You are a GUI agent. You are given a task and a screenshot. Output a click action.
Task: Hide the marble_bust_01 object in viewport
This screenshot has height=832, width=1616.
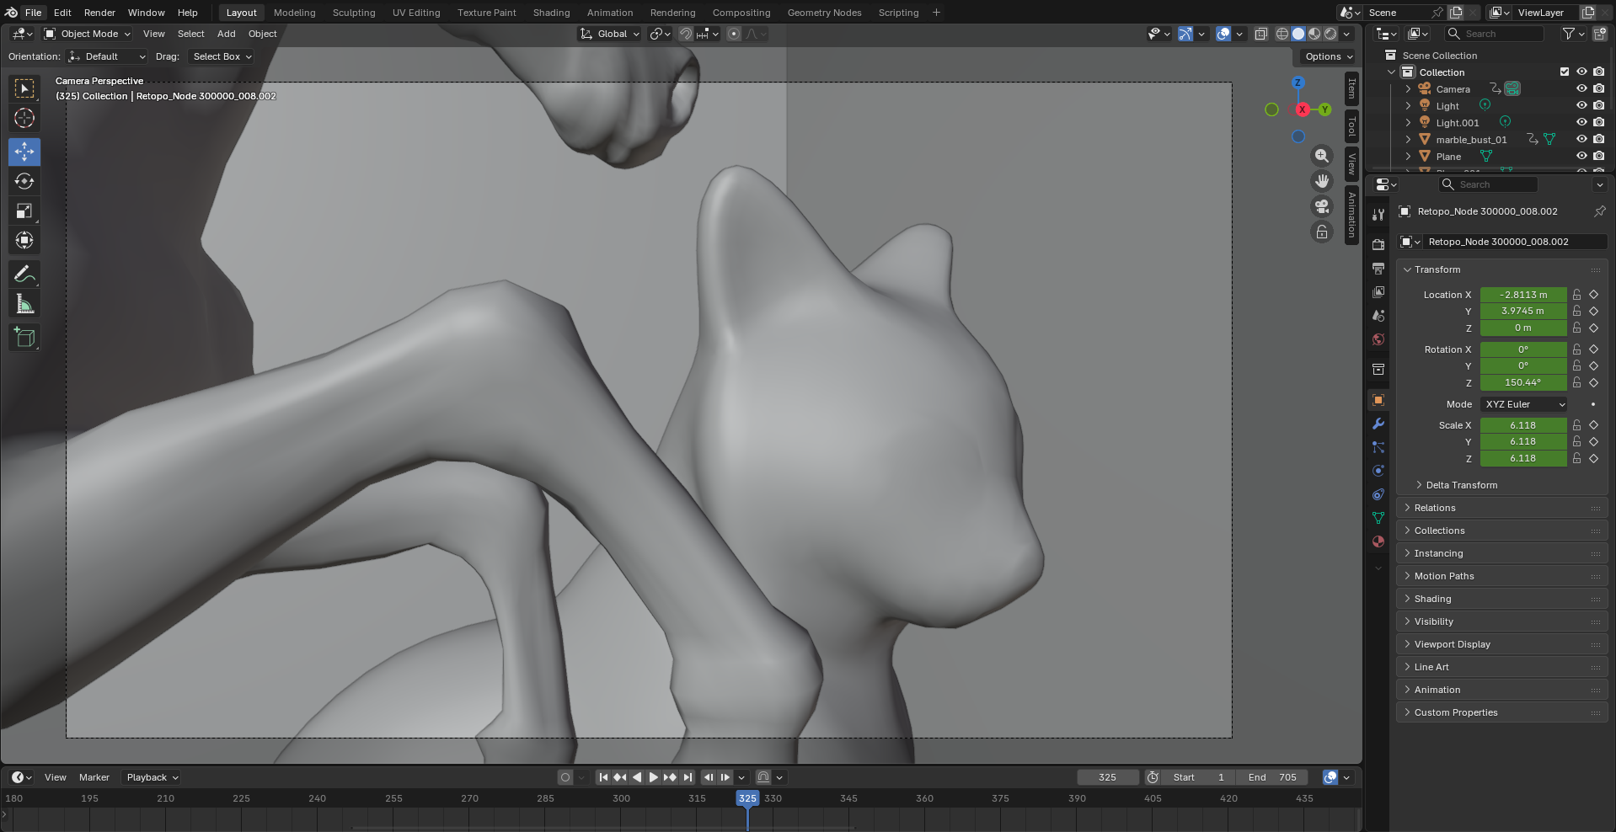[x=1581, y=139]
